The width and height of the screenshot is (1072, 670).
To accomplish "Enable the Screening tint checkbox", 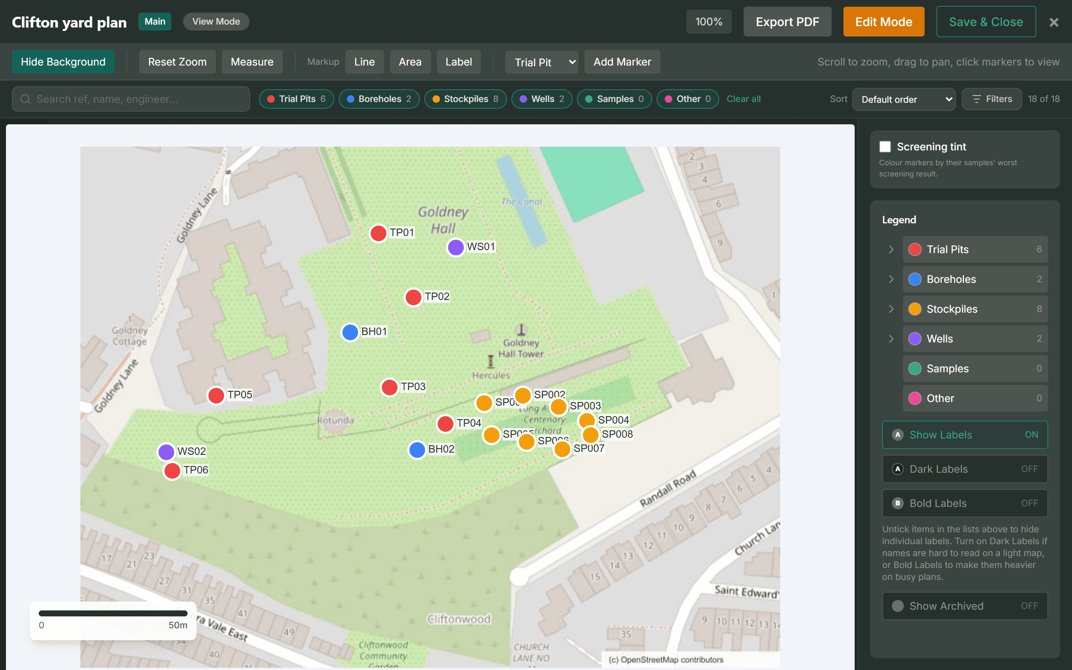I will pos(885,147).
